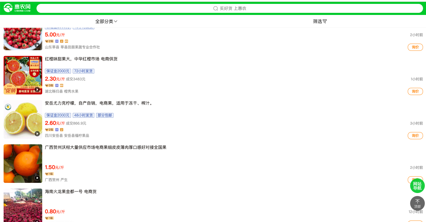The width and height of the screenshot is (426, 222).
Task: Click the 保证金2000元 tag on lemon listing
Action: [x=58, y=115]
